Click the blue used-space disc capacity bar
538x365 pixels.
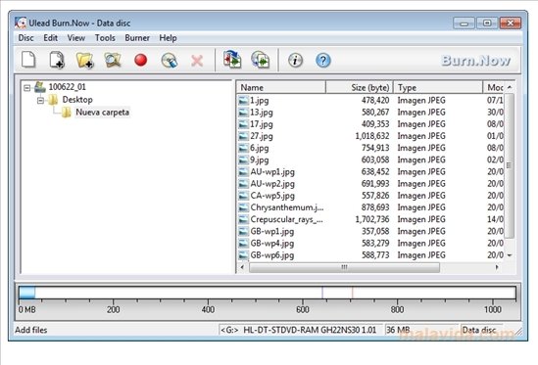[26, 293]
